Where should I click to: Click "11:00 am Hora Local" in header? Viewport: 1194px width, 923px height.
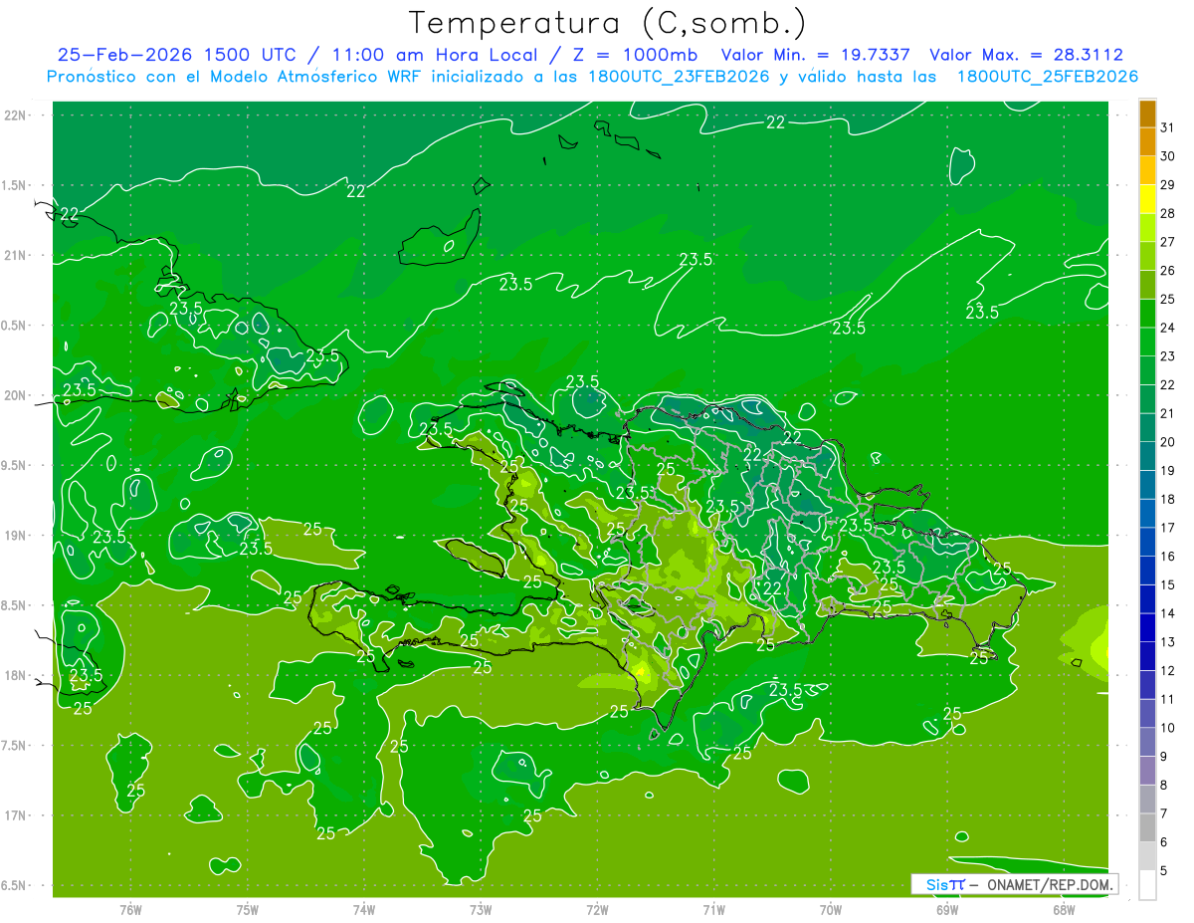(x=430, y=55)
